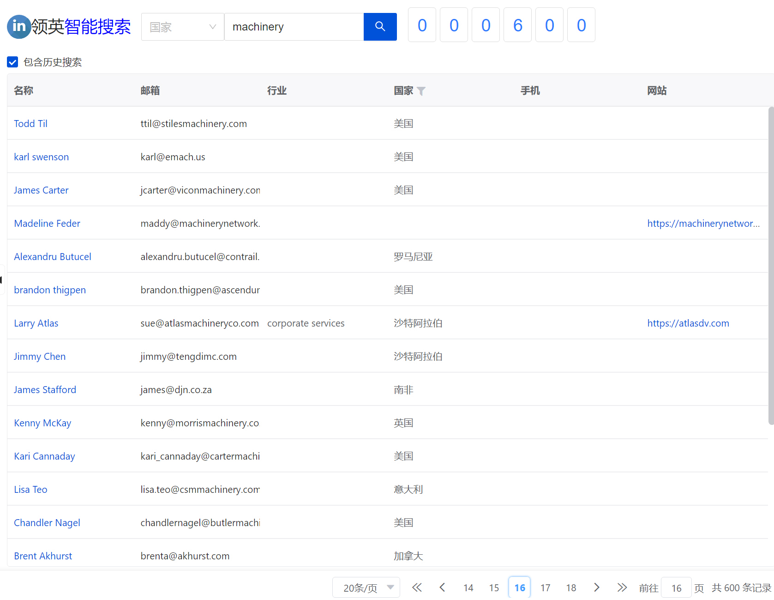Image resolution: width=774 pixels, height=600 pixels.
Task: Click the LinkedIn logo icon
Action: click(x=19, y=27)
